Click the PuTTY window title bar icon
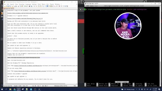Image resolution: width=162 pixels, height=91 pixels. pyautogui.click(x=86, y=4)
